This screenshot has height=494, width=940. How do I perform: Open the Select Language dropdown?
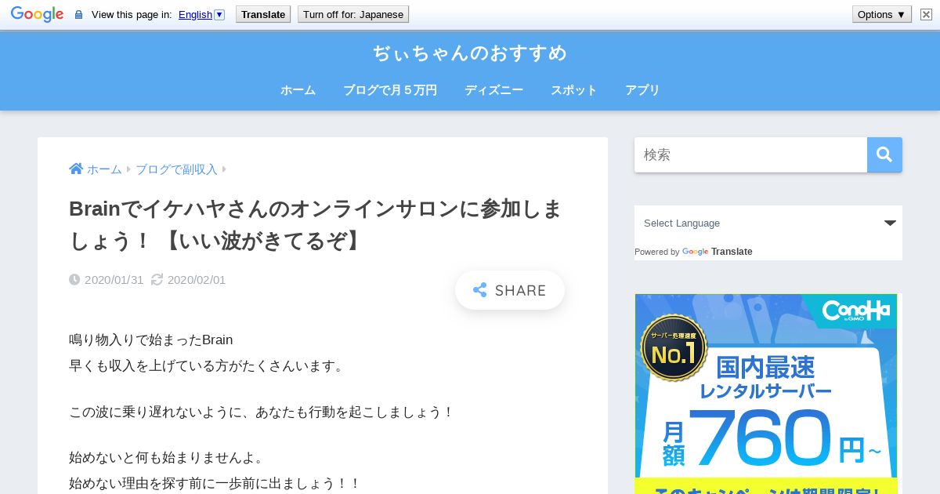coord(768,223)
